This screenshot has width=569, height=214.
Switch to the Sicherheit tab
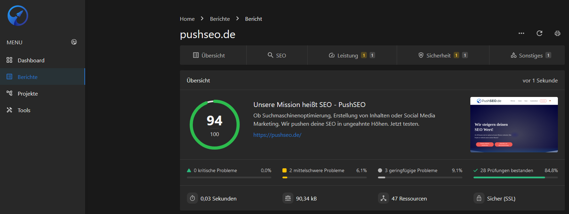tap(443, 55)
